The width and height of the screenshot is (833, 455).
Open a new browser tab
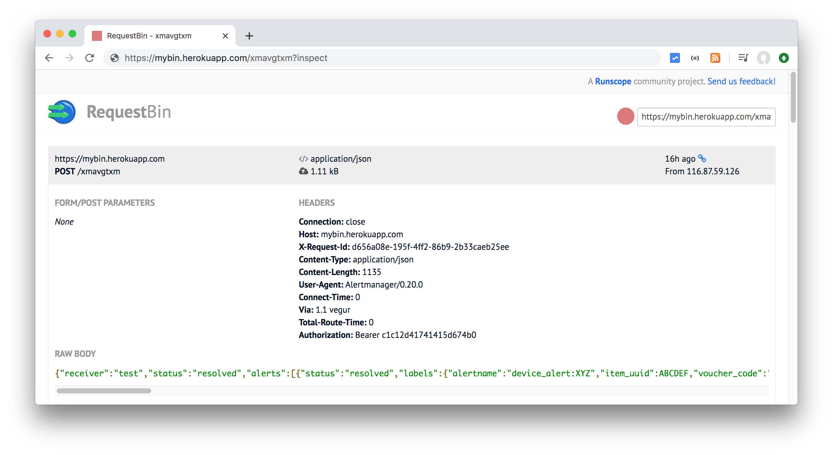pyautogui.click(x=249, y=36)
